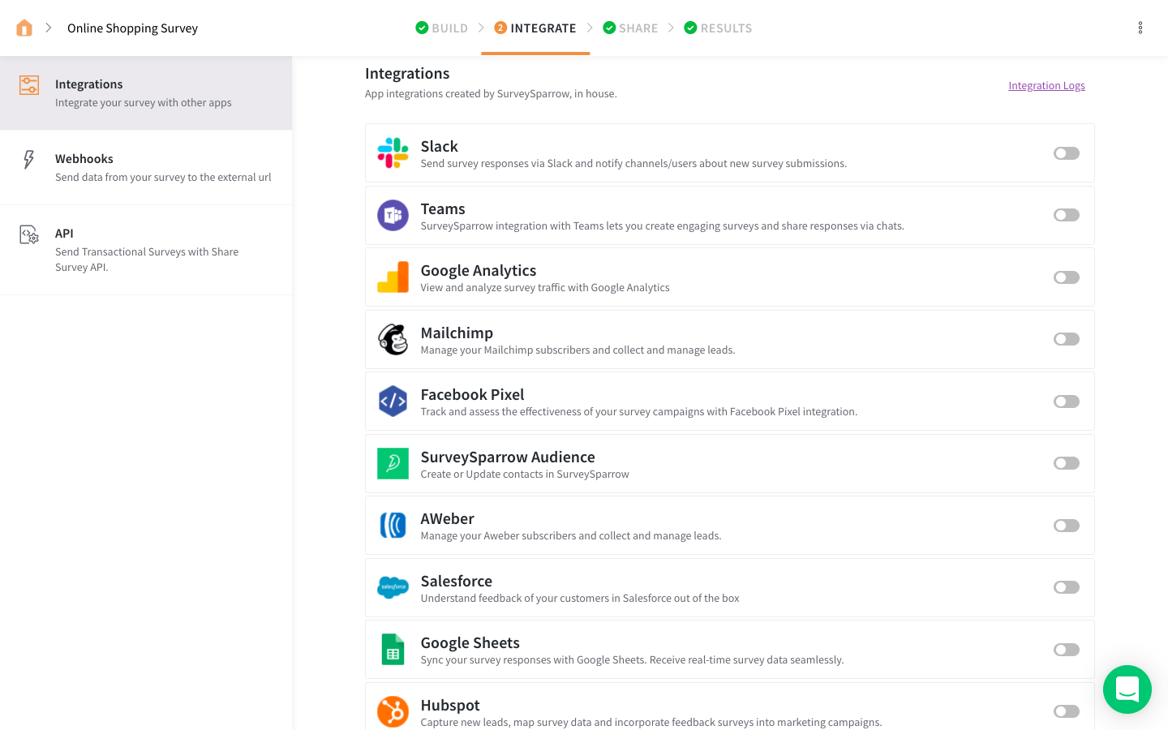The width and height of the screenshot is (1168, 730).
Task: Click the AWeber title text
Action: [x=447, y=518]
